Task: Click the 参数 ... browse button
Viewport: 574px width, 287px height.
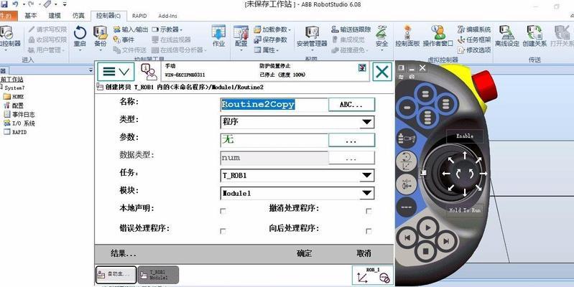Action: [x=351, y=140]
